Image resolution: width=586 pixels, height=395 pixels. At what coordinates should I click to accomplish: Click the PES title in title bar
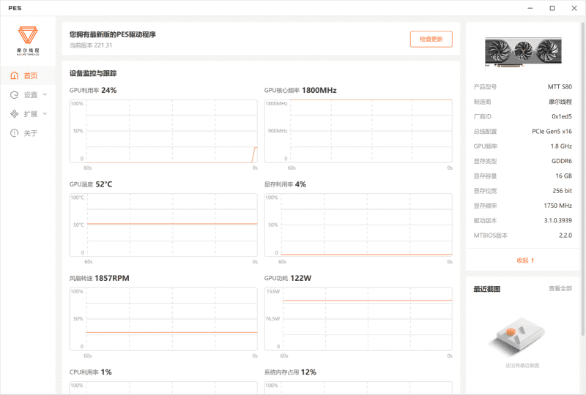click(x=15, y=8)
